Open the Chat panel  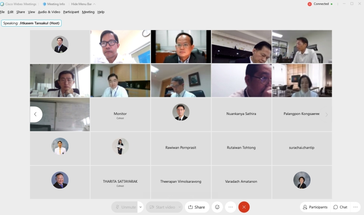coord(340,207)
